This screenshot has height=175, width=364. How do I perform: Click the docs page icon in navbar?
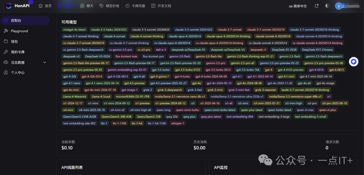[x=153, y=6]
